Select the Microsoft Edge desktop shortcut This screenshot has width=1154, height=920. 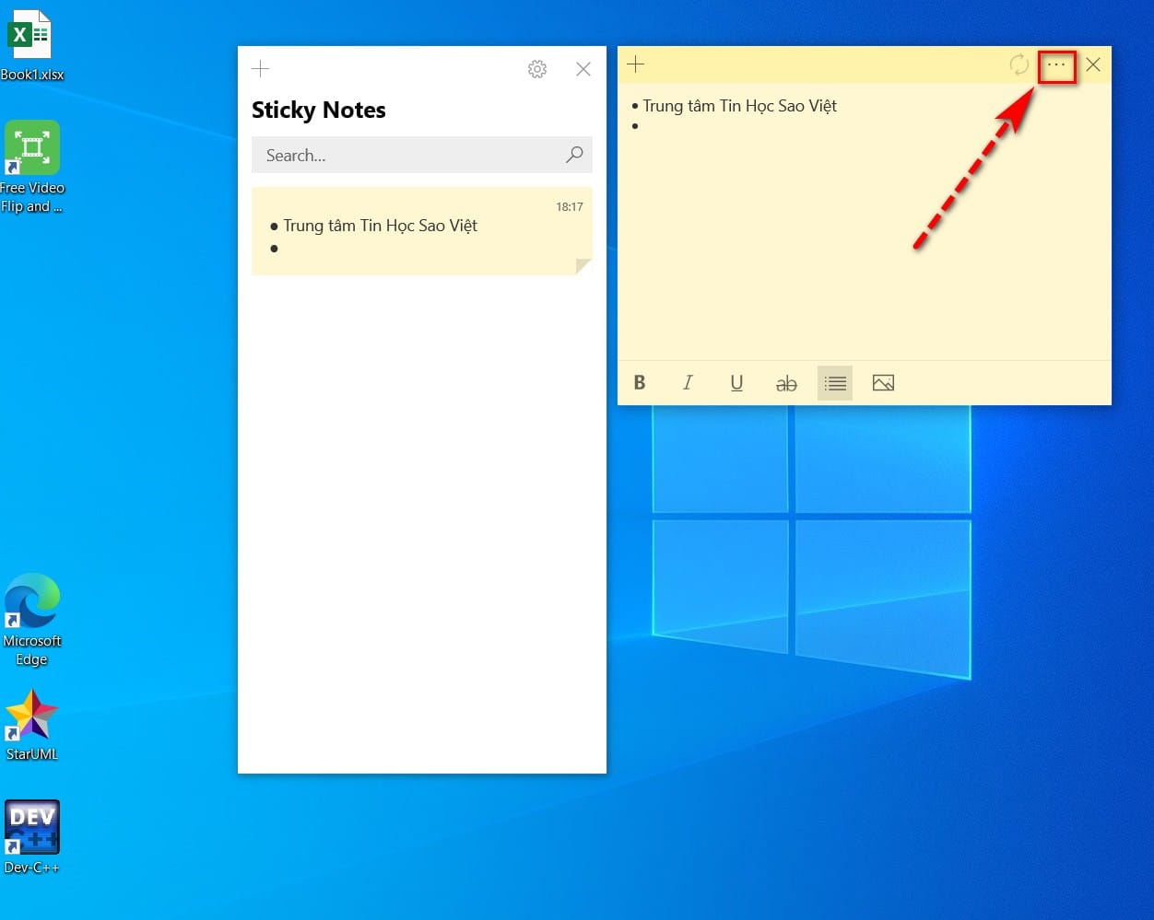coord(32,620)
